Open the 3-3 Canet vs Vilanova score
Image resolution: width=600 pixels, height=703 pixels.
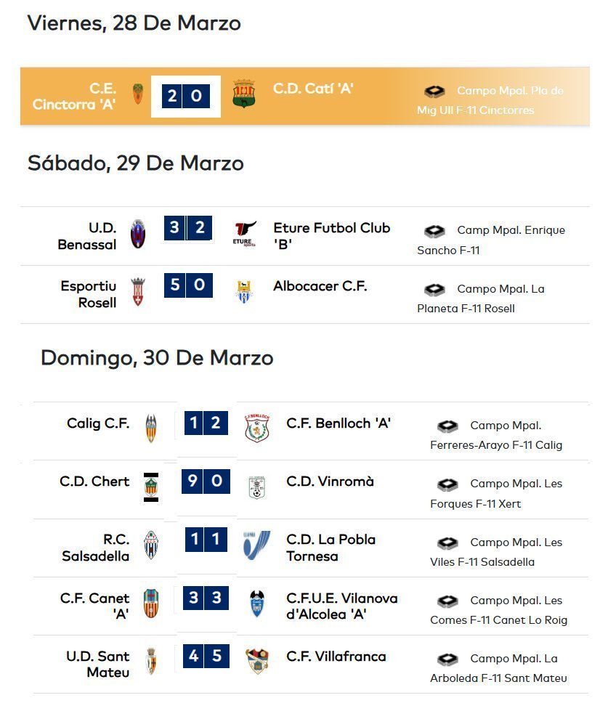pos(206,598)
